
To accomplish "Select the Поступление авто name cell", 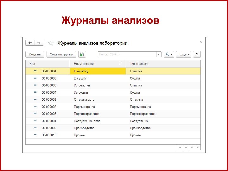I will tap(98, 121).
